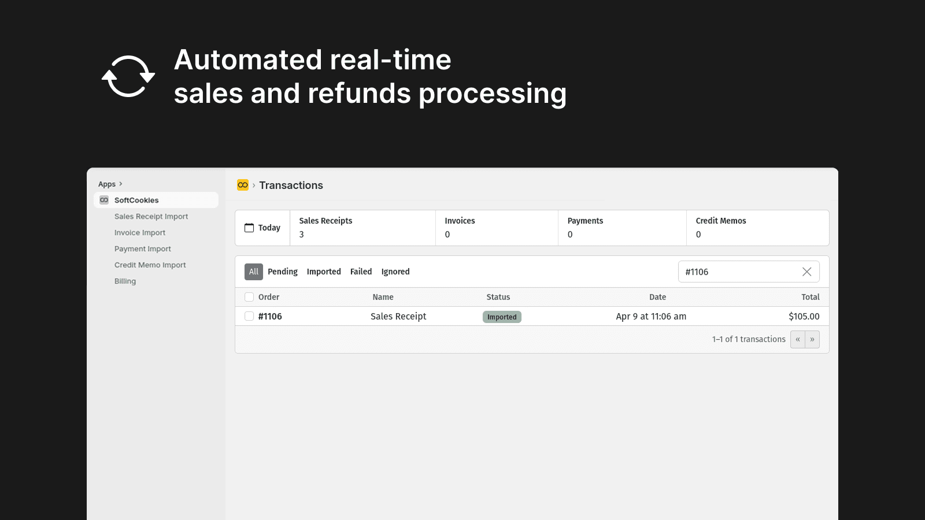Click the Total column header
This screenshot has width=925, height=520.
[811, 297]
